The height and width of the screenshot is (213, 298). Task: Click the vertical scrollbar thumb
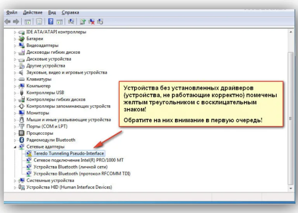point(291,118)
